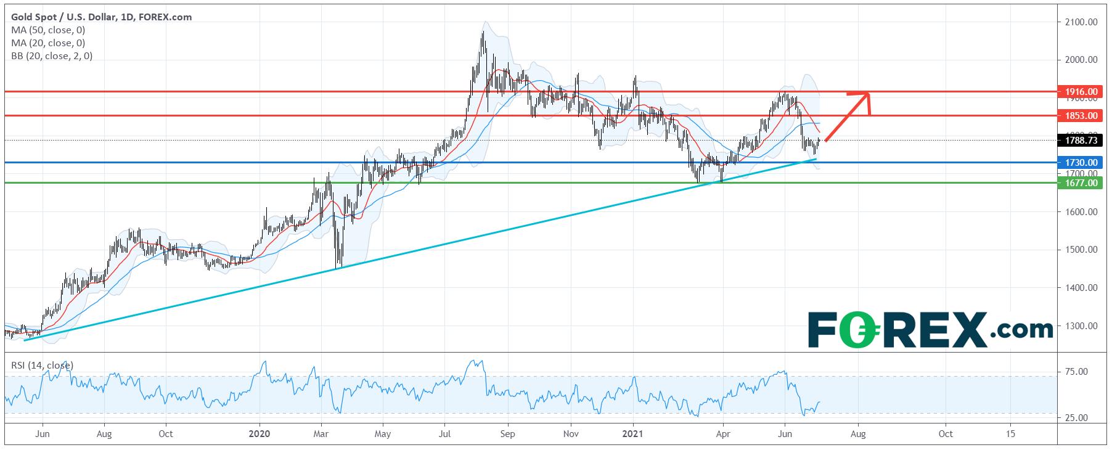1112x450 pixels.
Task: Click the 1400.00 price axis value
Action: [x=1082, y=288]
